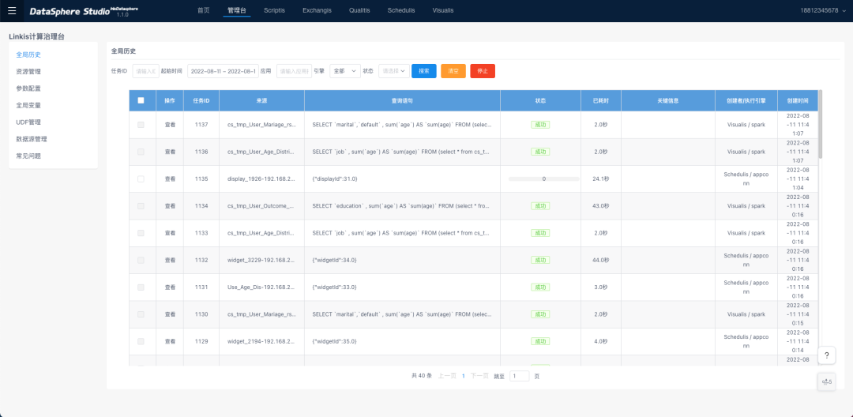Open the hamburger menu icon

[x=12, y=10]
